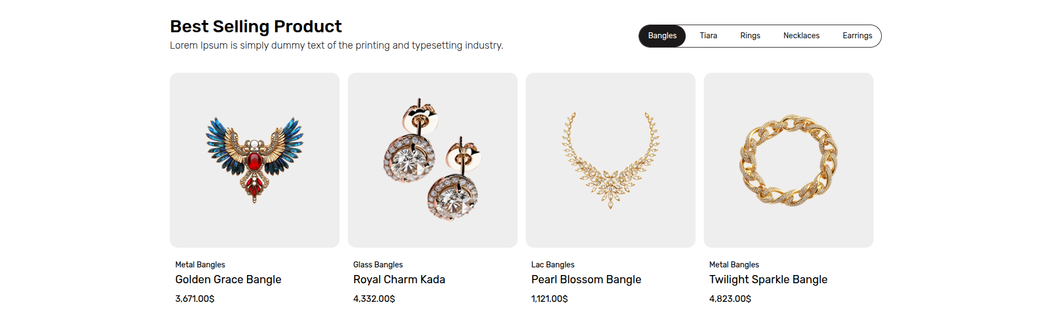Click the 3,671.00$ price

195,299
